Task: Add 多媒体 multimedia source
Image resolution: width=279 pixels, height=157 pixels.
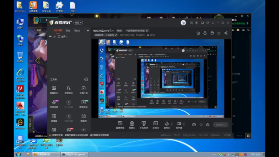Action: pyautogui.click(x=156, y=125)
